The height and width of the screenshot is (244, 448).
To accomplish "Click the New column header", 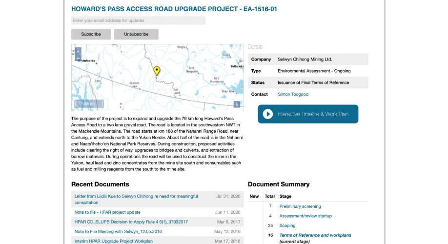I will 254,196.
